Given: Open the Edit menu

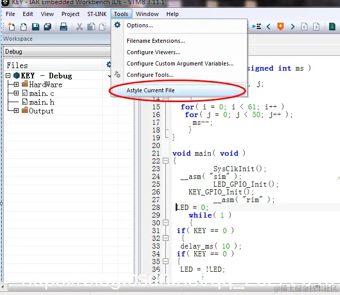Looking at the screenshot, I should point(28,14).
